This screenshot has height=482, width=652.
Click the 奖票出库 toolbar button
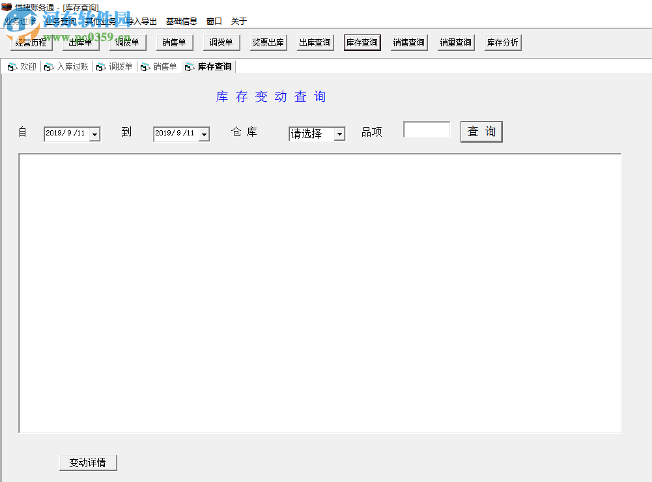pyautogui.click(x=268, y=42)
